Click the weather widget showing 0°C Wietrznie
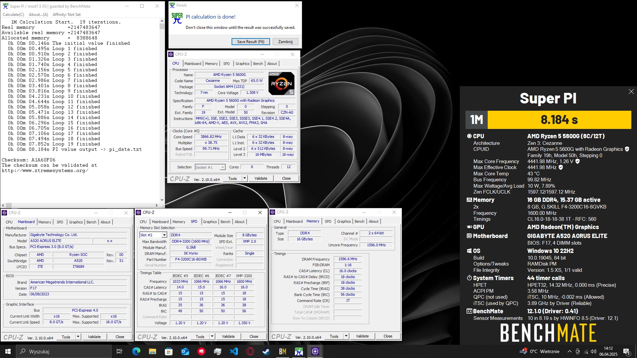Screen dimensions: 637x358 [540, 351]
